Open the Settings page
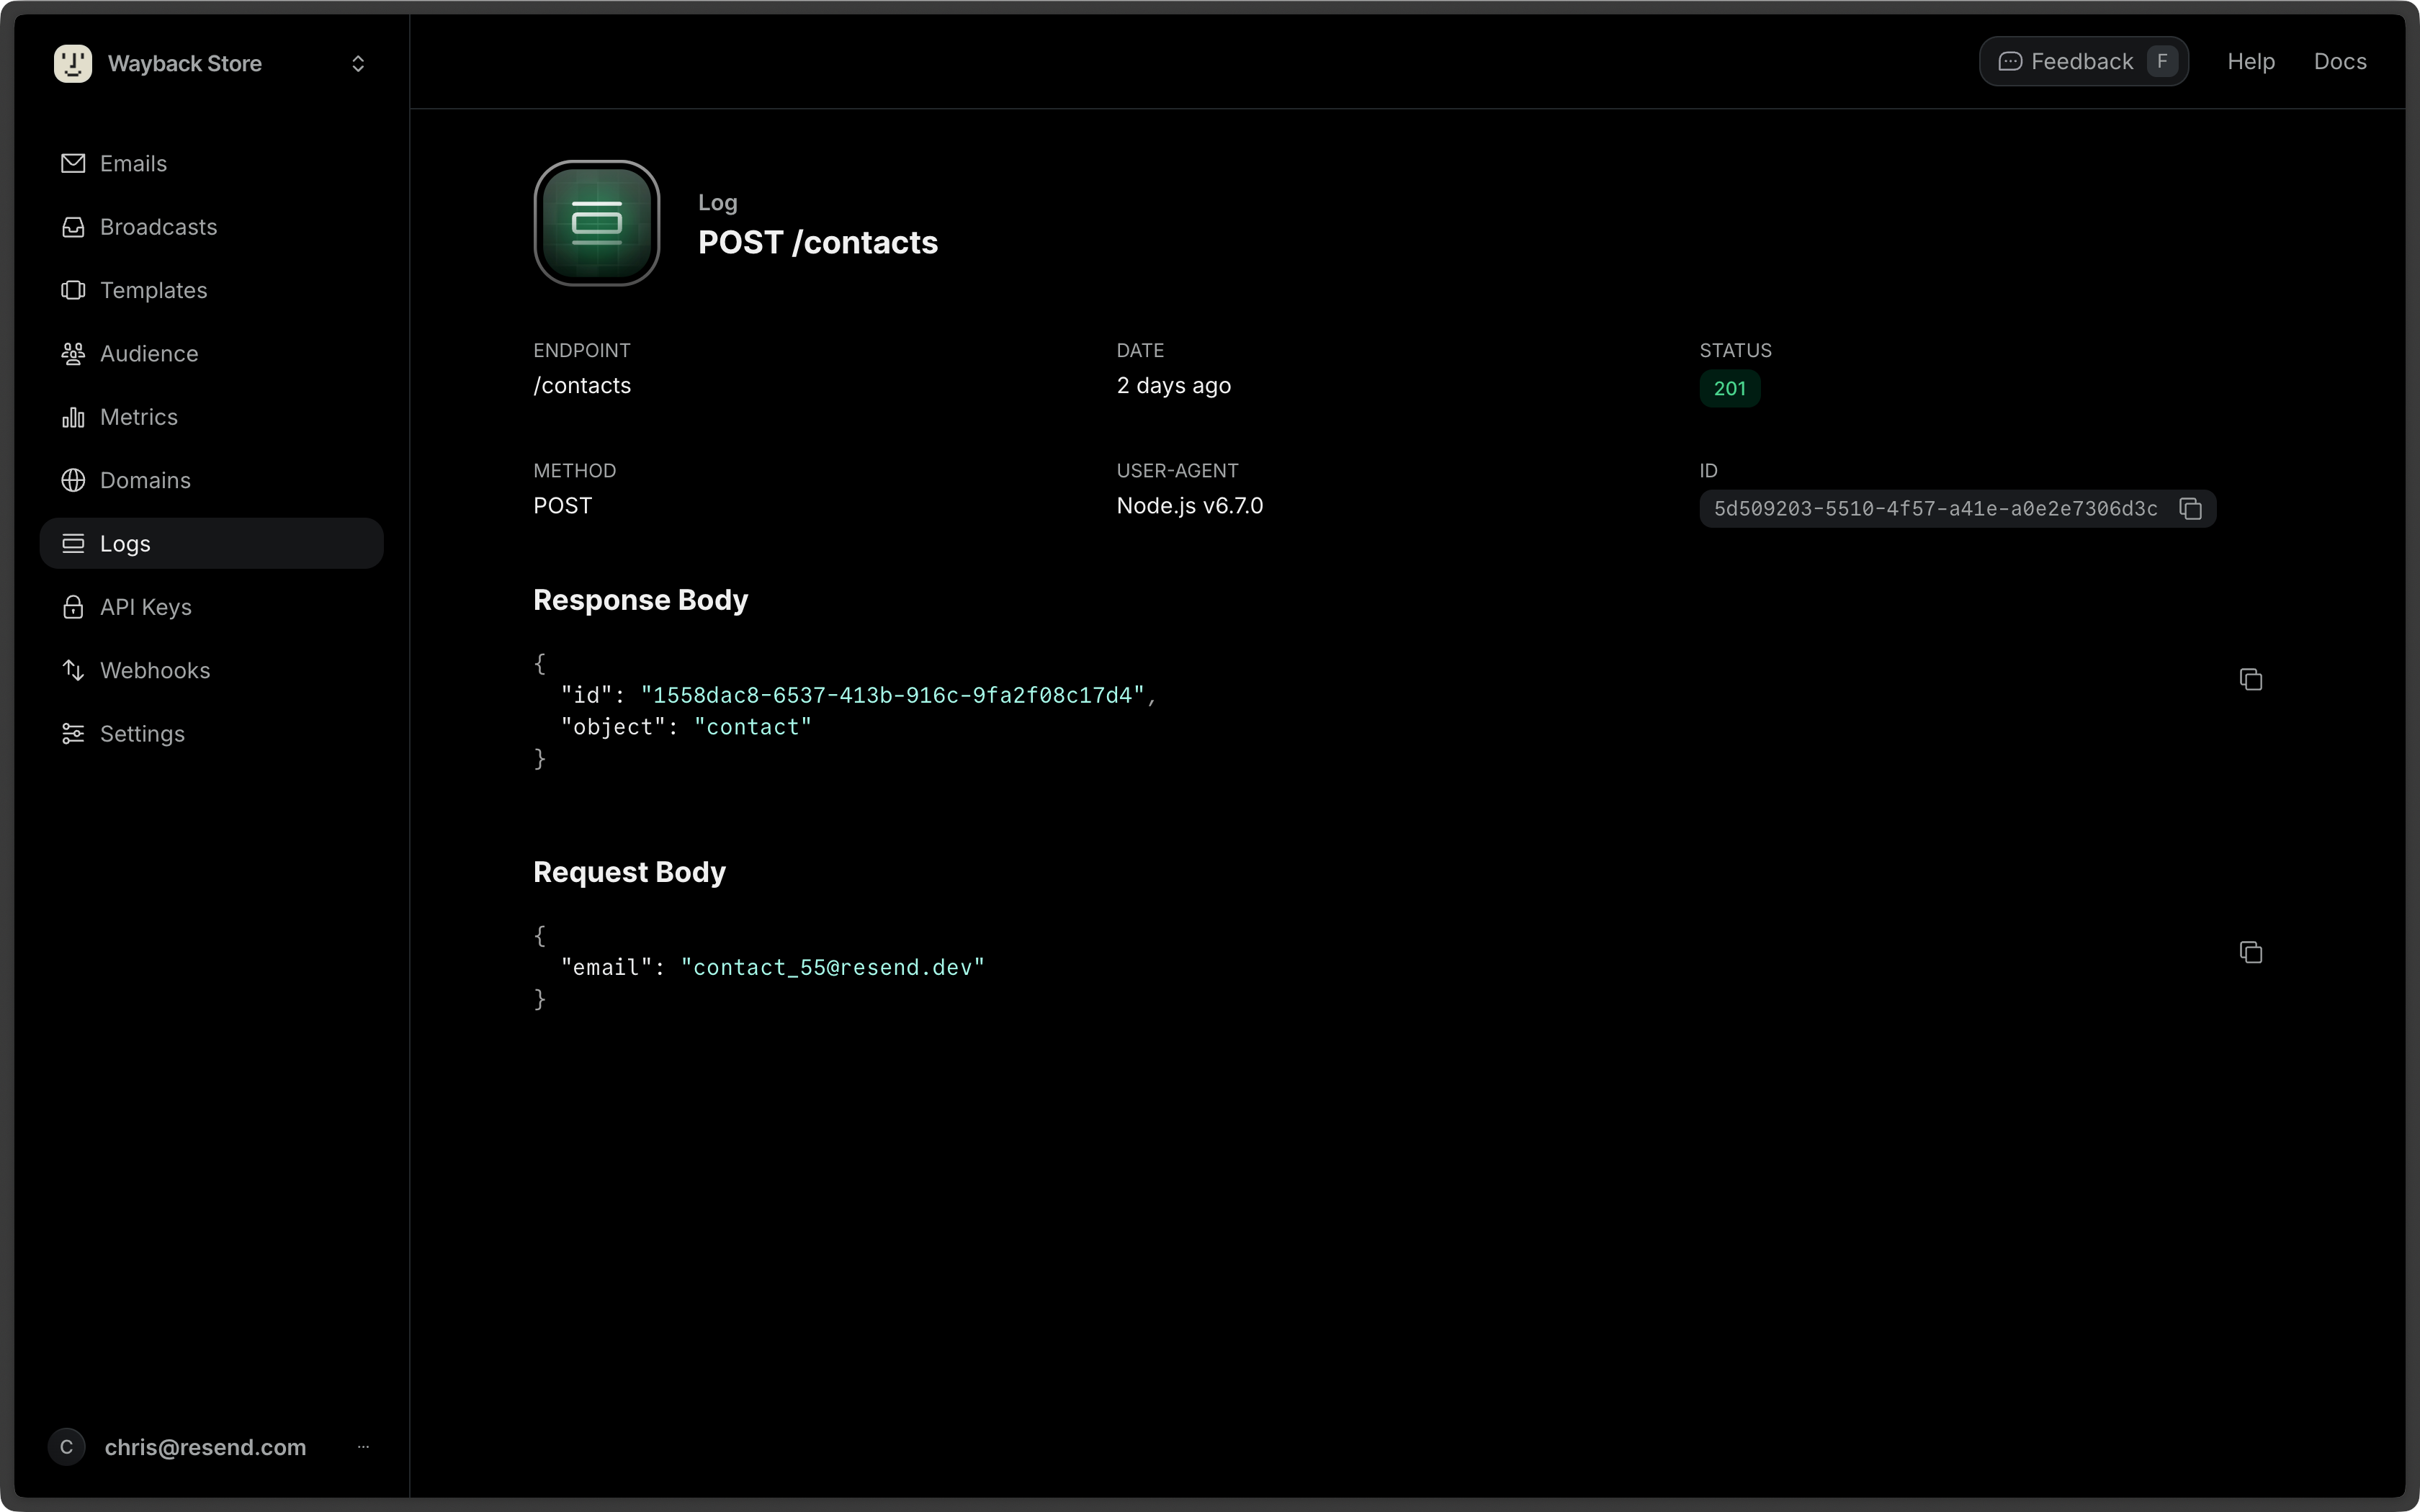 pos(142,734)
